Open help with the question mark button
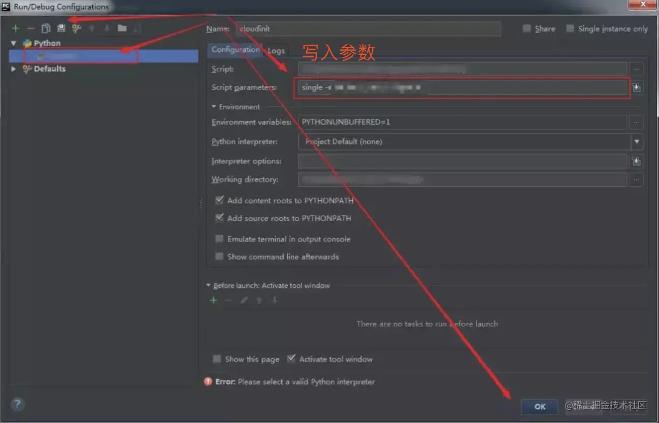Screen dimensions: 659x423 tap(17, 404)
